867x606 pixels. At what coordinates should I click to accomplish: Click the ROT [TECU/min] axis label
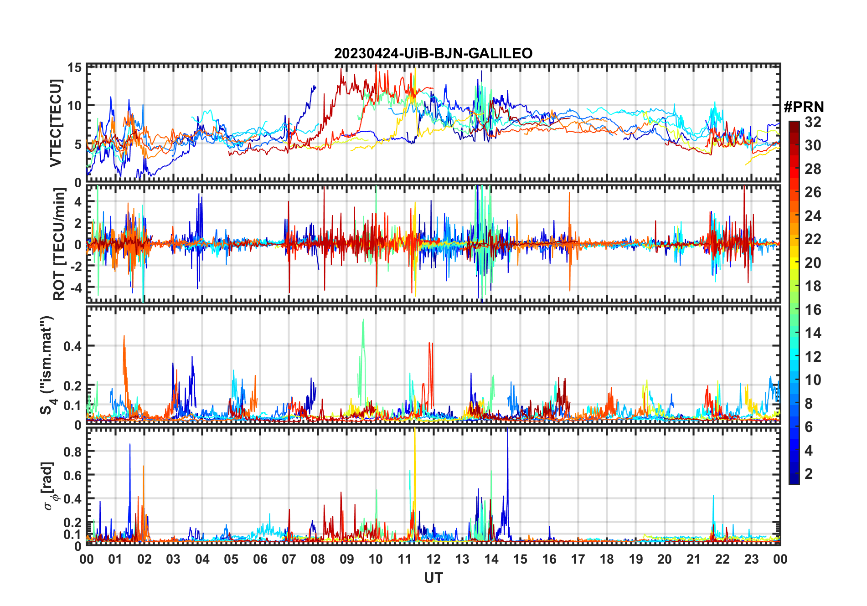[x=59, y=244]
